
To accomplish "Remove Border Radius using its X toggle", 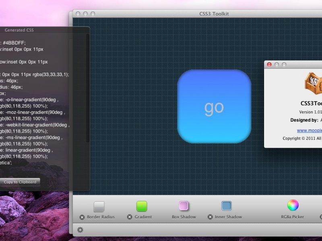I will [82, 217].
